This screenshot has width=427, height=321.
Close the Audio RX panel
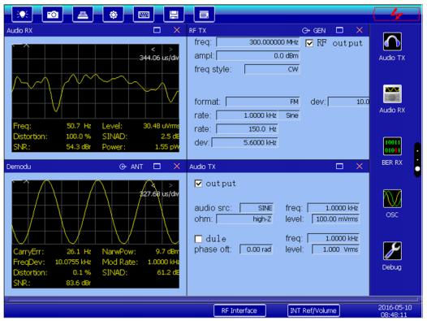[177, 30]
